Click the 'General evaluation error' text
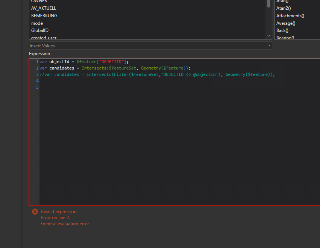Viewport: 320px width, 248px height. point(65,224)
